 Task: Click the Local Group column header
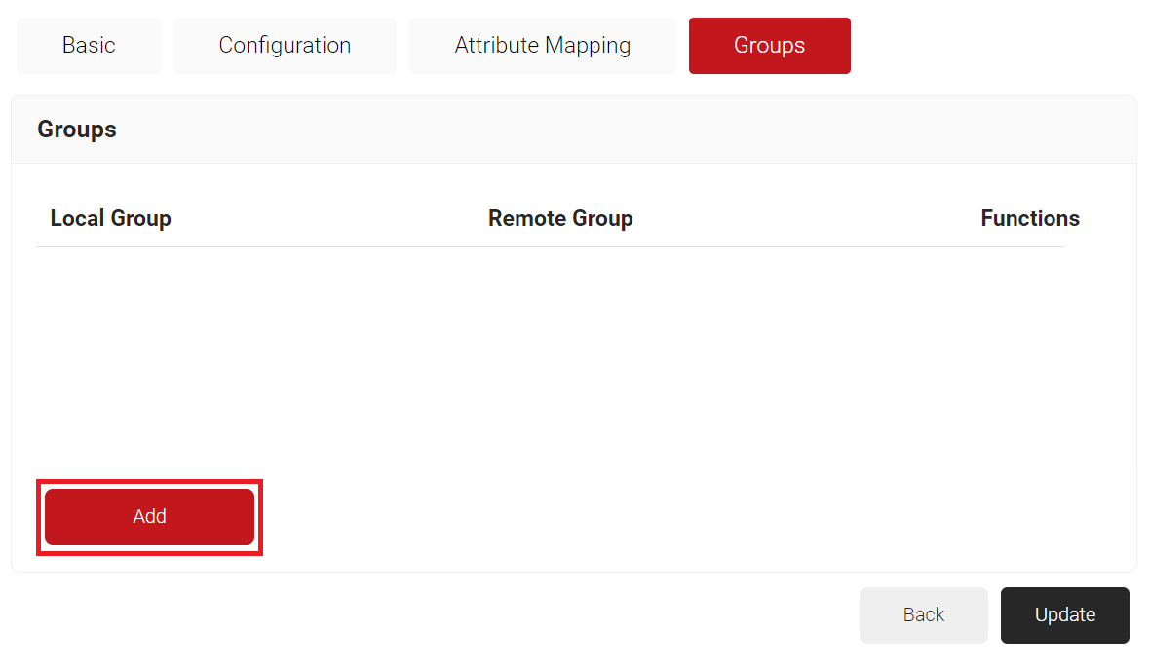110,219
